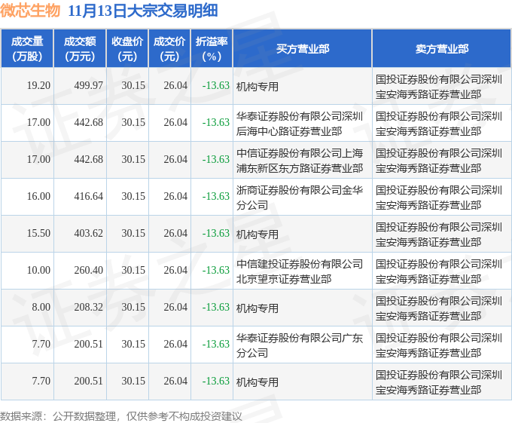Click 机构专用 in the 8.00 row
The image size is (512, 423).
pos(258,308)
